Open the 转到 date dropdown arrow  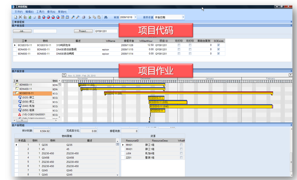[x=135, y=17]
